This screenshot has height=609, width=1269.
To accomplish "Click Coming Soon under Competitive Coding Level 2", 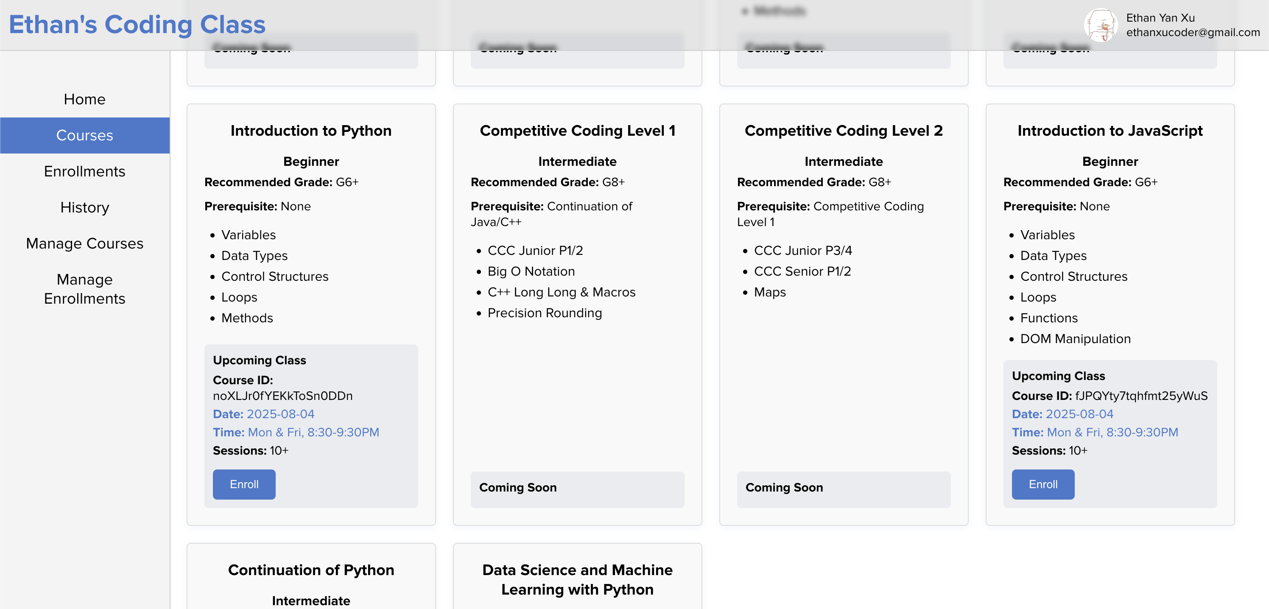I will point(784,487).
